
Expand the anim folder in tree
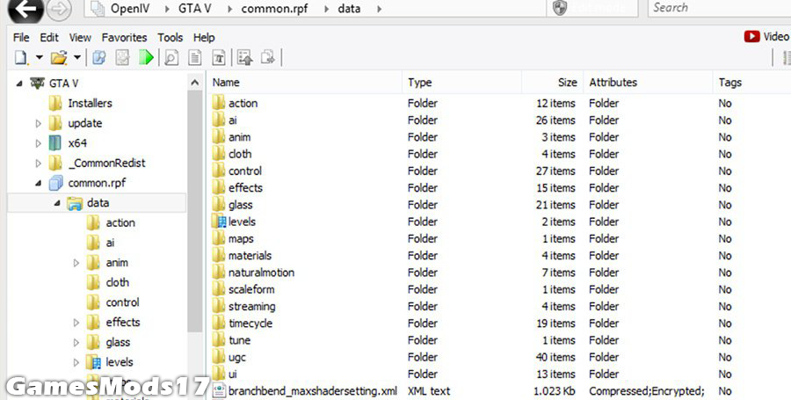click(x=76, y=263)
